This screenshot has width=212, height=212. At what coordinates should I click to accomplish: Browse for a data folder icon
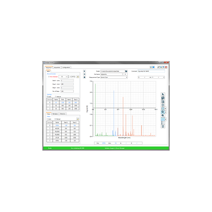click(126, 71)
